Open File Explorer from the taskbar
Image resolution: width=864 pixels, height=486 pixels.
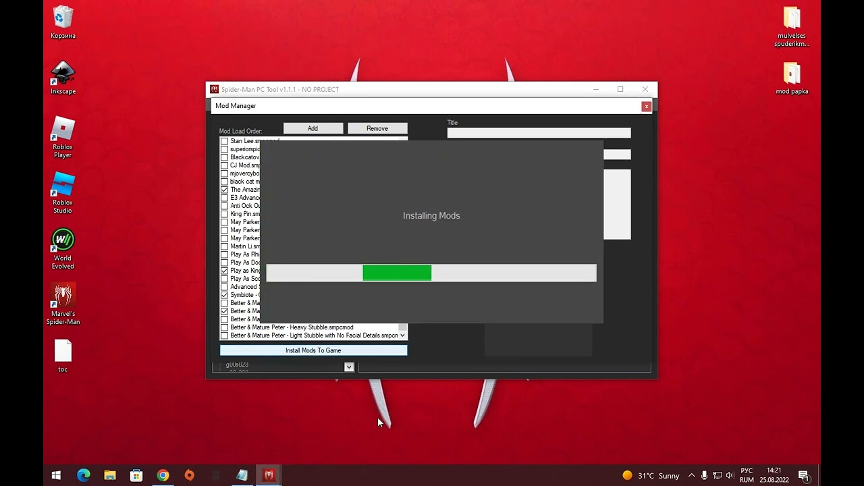(x=109, y=475)
